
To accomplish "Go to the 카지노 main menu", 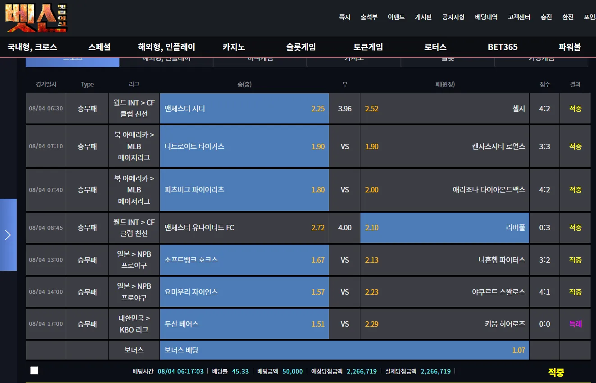I will click(234, 47).
